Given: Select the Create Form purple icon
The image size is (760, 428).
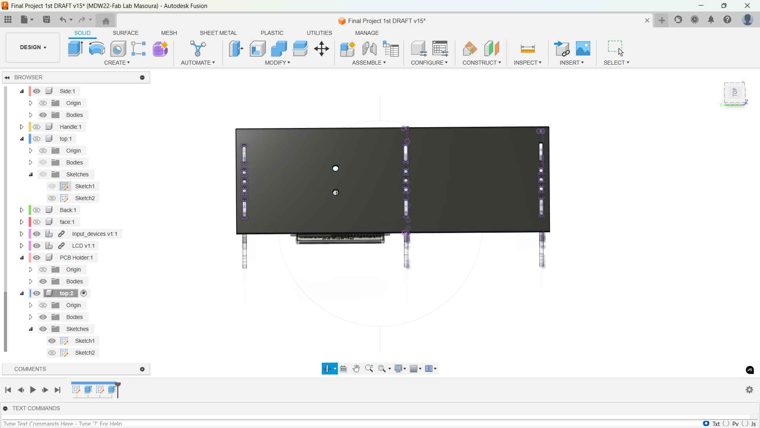Looking at the screenshot, I should (161, 49).
